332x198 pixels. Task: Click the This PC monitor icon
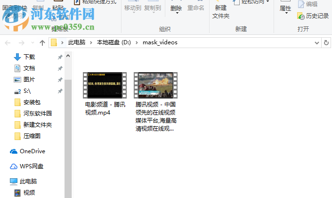pyautogui.click(x=14, y=181)
